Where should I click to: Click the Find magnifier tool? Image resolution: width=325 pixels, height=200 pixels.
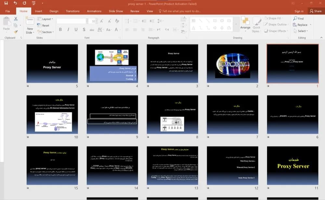coord(298,19)
